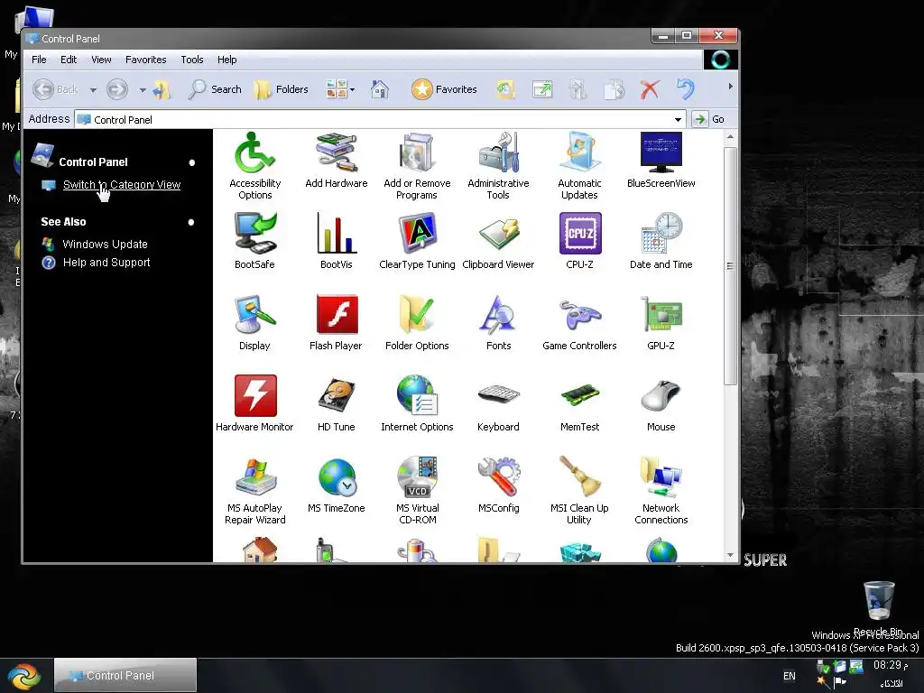Open Mouse settings icon
Image resolution: width=924 pixels, height=693 pixels.
(x=661, y=403)
